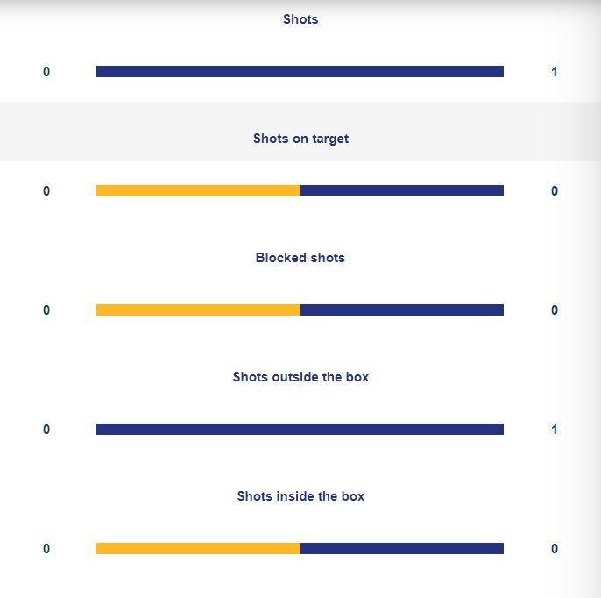The width and height of the screenshot is (601, 598).
Task: Click the Shots stat heading
Action: (x=300, y=19)
